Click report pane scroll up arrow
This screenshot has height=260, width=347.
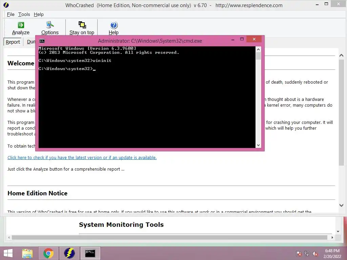pyautogui.click(x=341, y=56)
